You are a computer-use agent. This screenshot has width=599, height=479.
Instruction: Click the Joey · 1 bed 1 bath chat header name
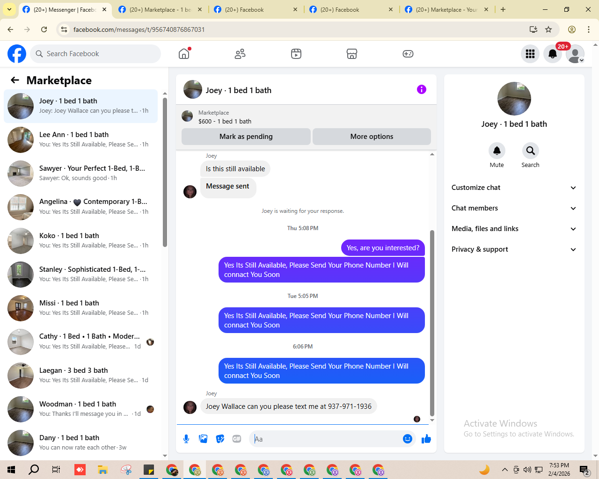tap(239, 90)
